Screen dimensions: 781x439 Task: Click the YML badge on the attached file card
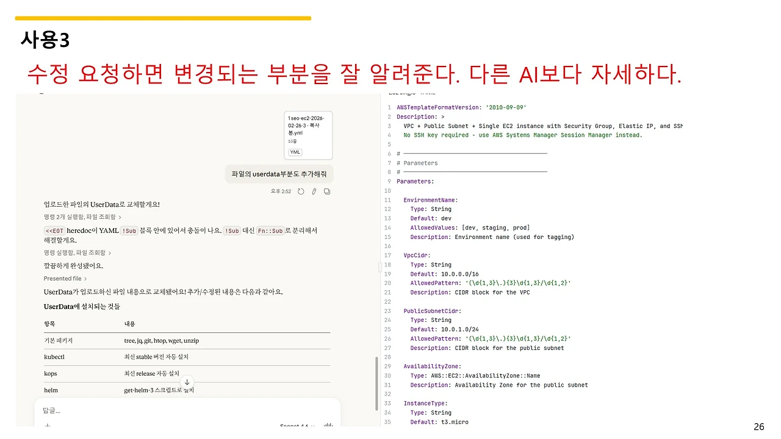(x=295, y=152)
